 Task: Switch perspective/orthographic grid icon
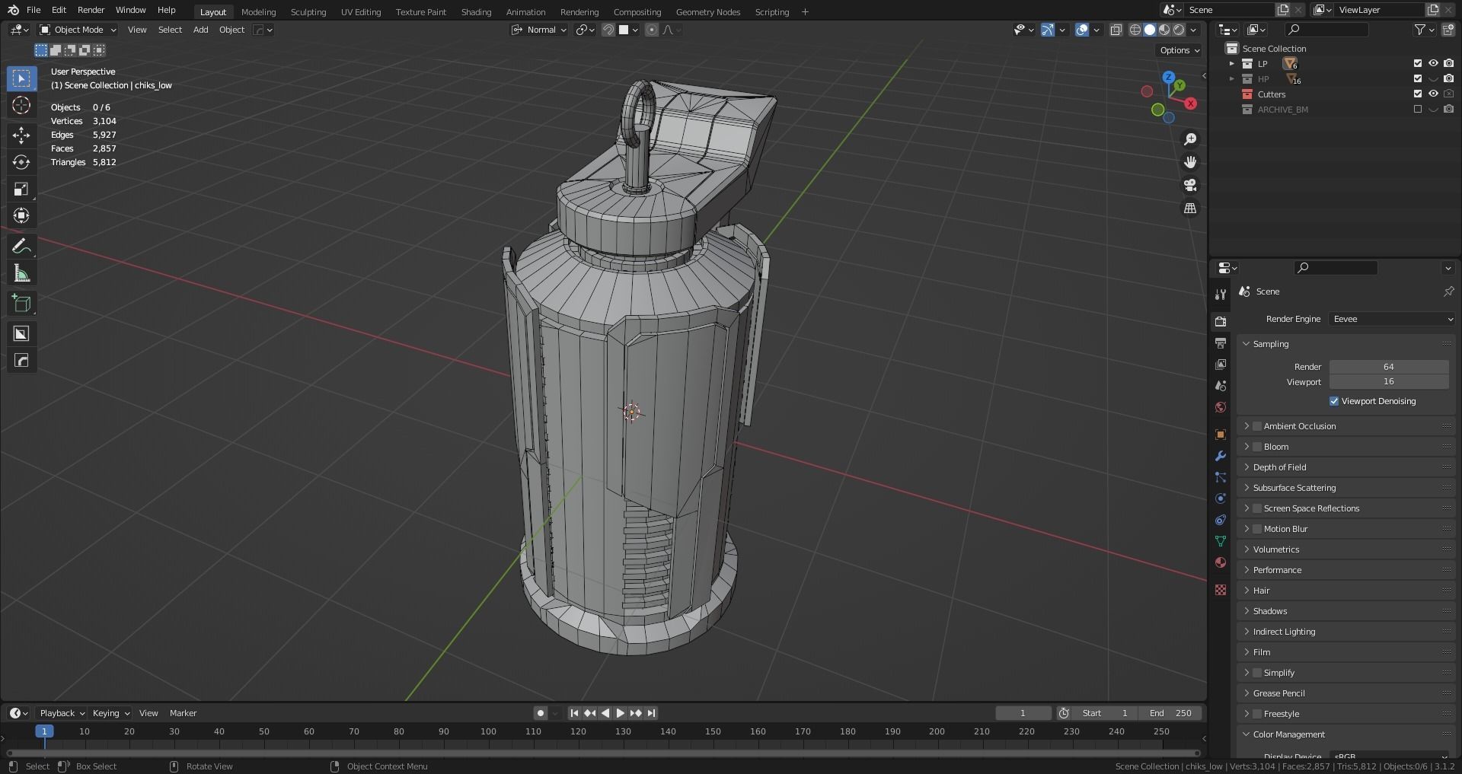(x=1190, y=208)
